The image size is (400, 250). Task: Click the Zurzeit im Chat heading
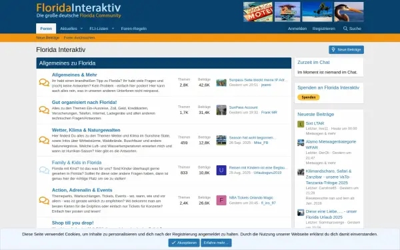point(313,62)
